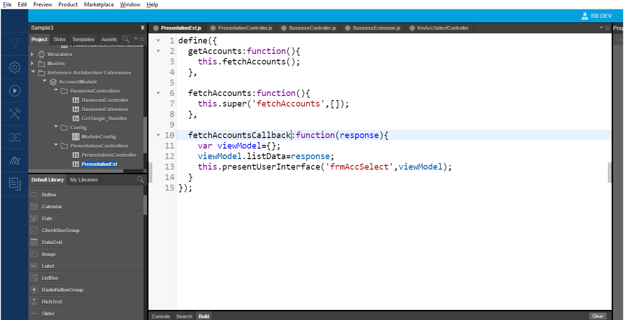Expand the Models folder node

(x=32, y=64)
